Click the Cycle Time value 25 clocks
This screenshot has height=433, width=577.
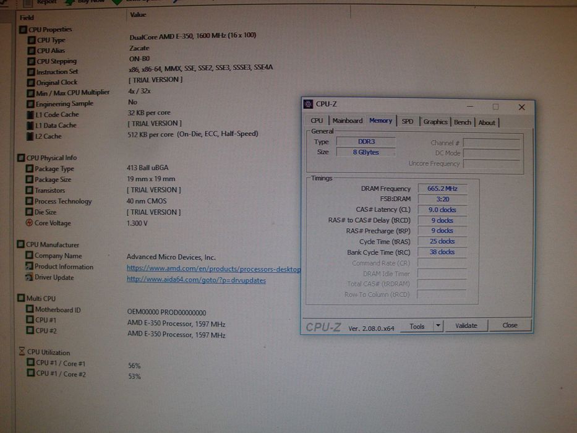(x=442, y=241)
